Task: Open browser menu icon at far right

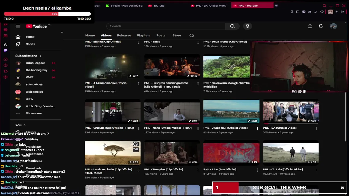Action: [x=342, y=12]
